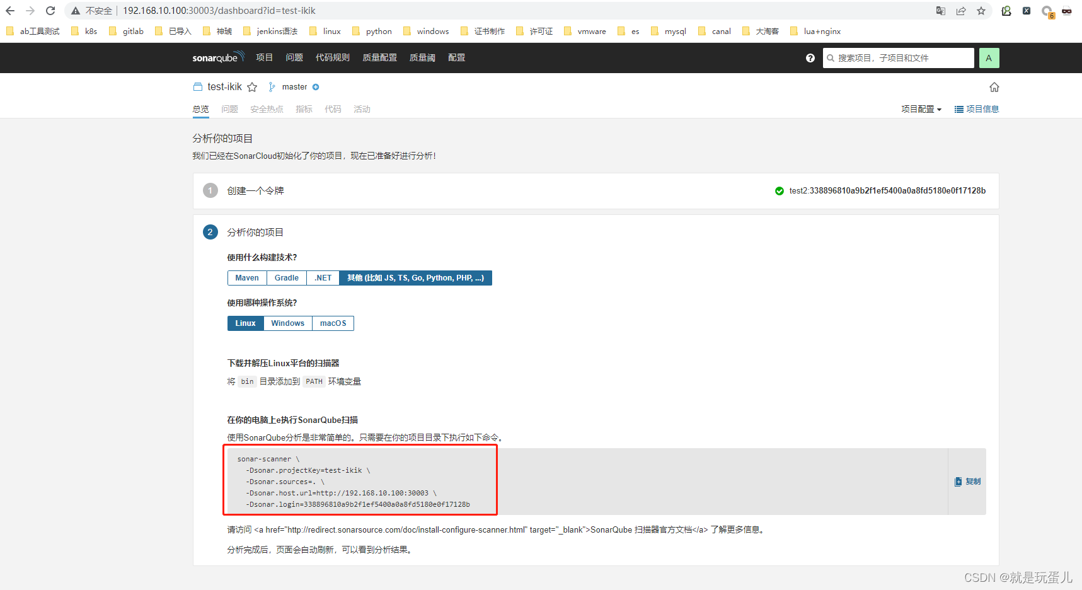Expand the 项目配置 dropdown
The height and width of the screenshot is (590, 1082).
click(x=921, y=109)
